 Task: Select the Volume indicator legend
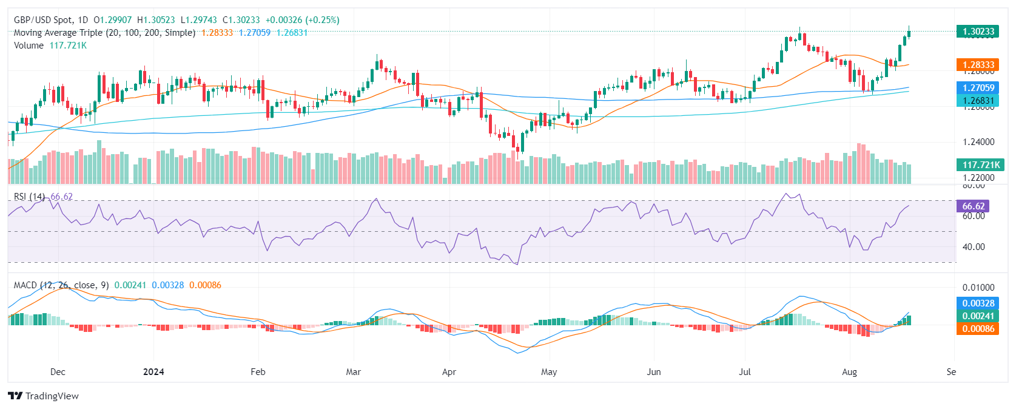tap(29, 46)
